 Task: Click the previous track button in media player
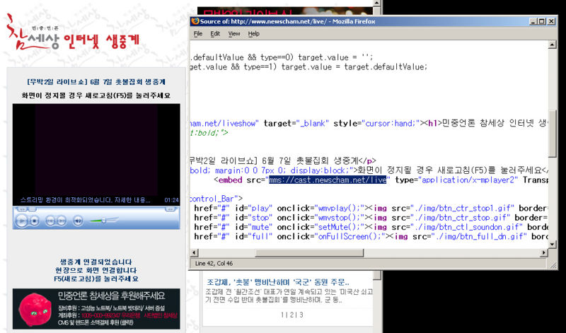coord(50,221)
